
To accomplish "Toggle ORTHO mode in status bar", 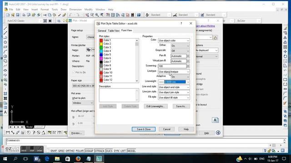I will tap(70, 151).
